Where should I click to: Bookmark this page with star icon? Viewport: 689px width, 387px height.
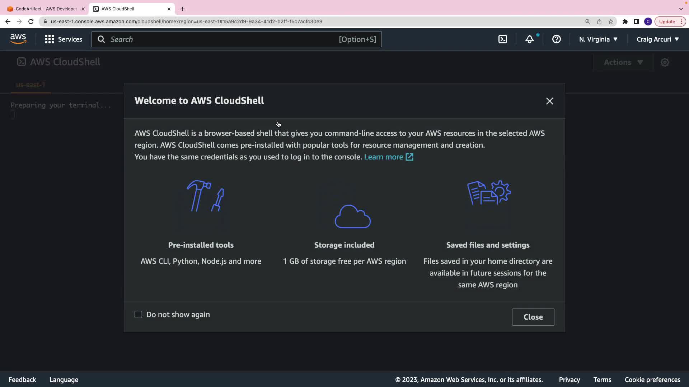coord(611,21)
